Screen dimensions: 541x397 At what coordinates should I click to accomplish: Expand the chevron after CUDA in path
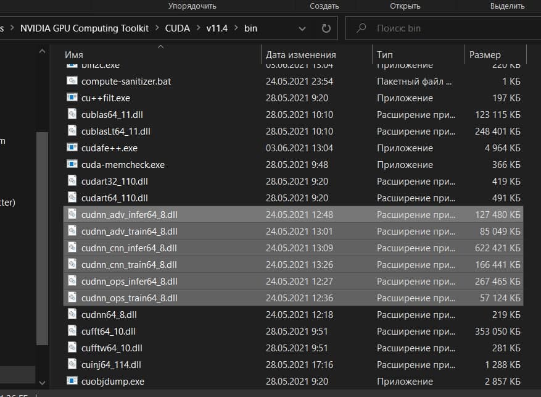click(198, 28)
